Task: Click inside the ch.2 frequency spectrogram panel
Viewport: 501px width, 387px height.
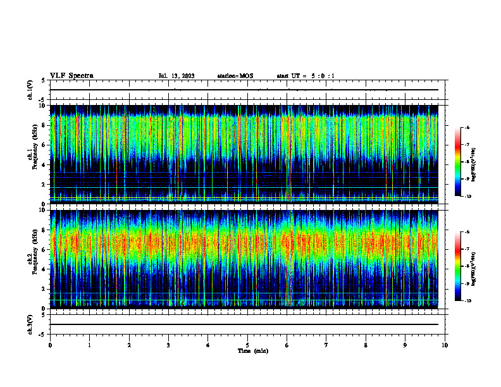Action: click(x=244, y=259)
